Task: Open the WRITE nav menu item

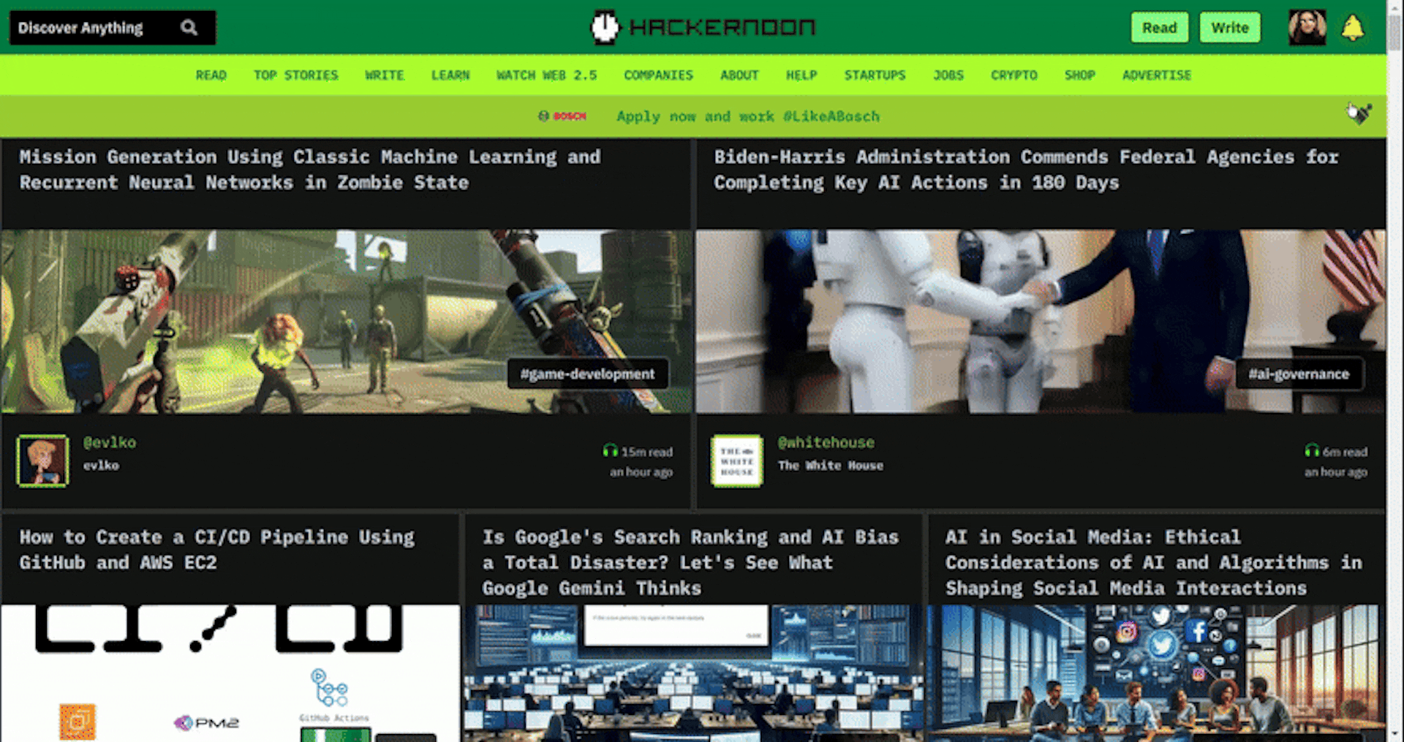Action: (x=385, y=75)
